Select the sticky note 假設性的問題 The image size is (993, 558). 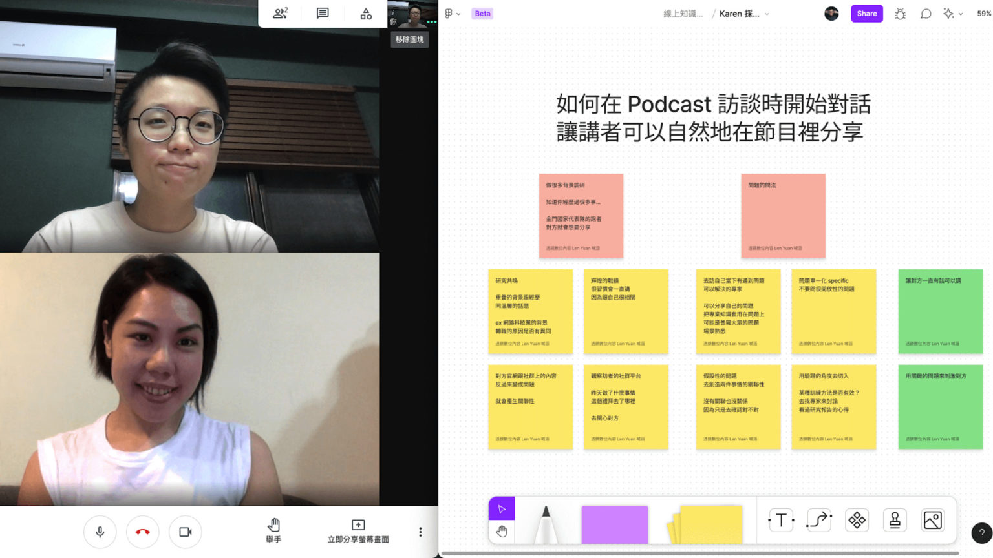738,407
